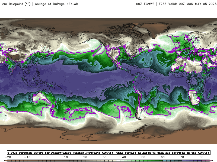
Task: Click the '2m Dewpoint (°F)' title text
Action: 16,4
